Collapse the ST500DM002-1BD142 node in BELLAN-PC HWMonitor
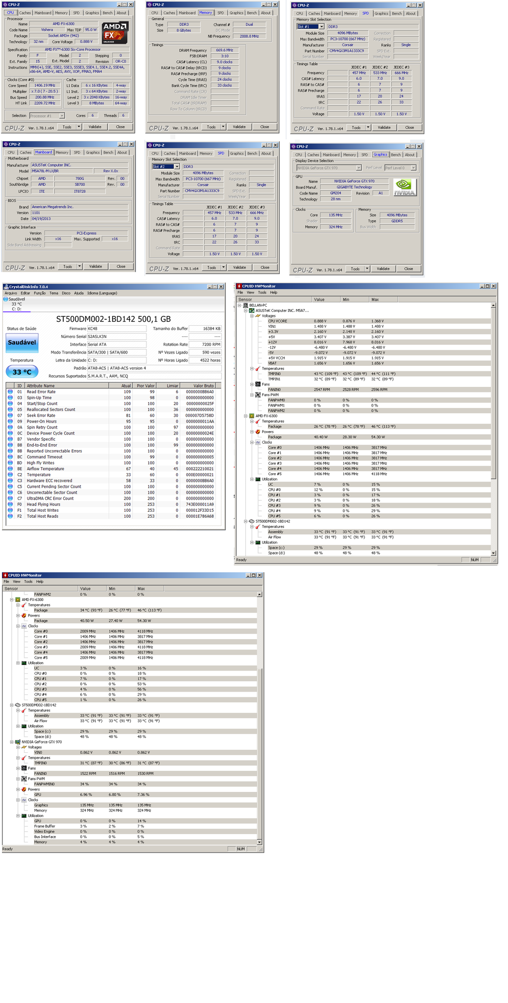 point(246,521)
